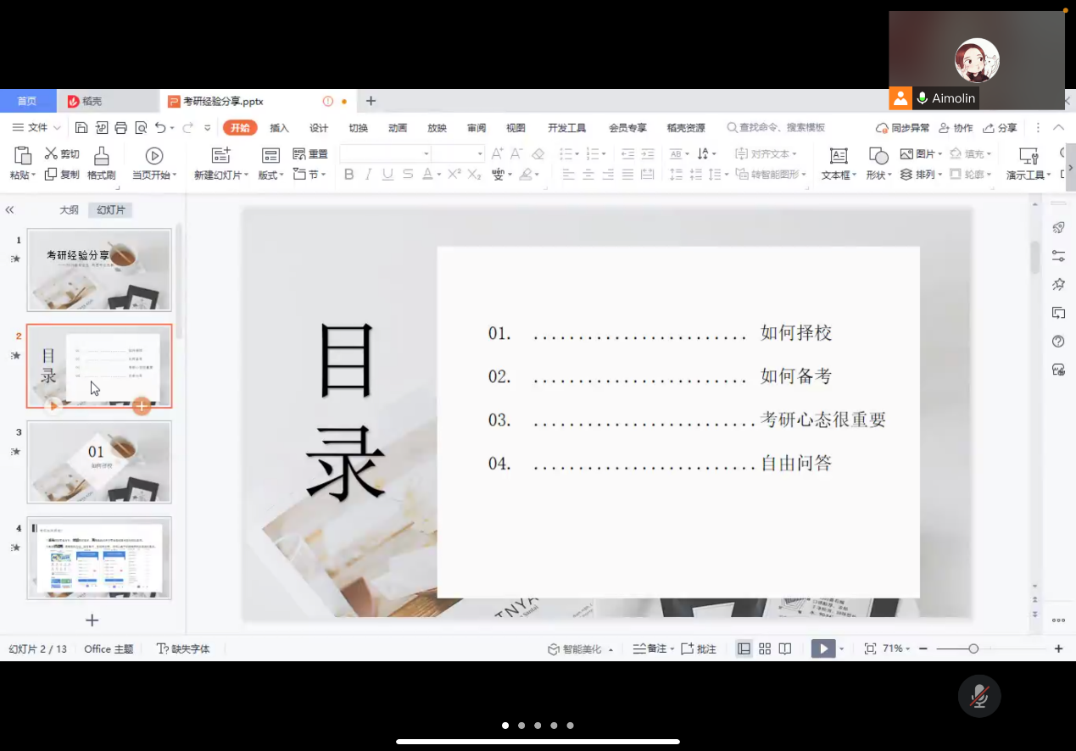
Task: Click the Print icon in quick access toolbar
Action: pos(120,128)
